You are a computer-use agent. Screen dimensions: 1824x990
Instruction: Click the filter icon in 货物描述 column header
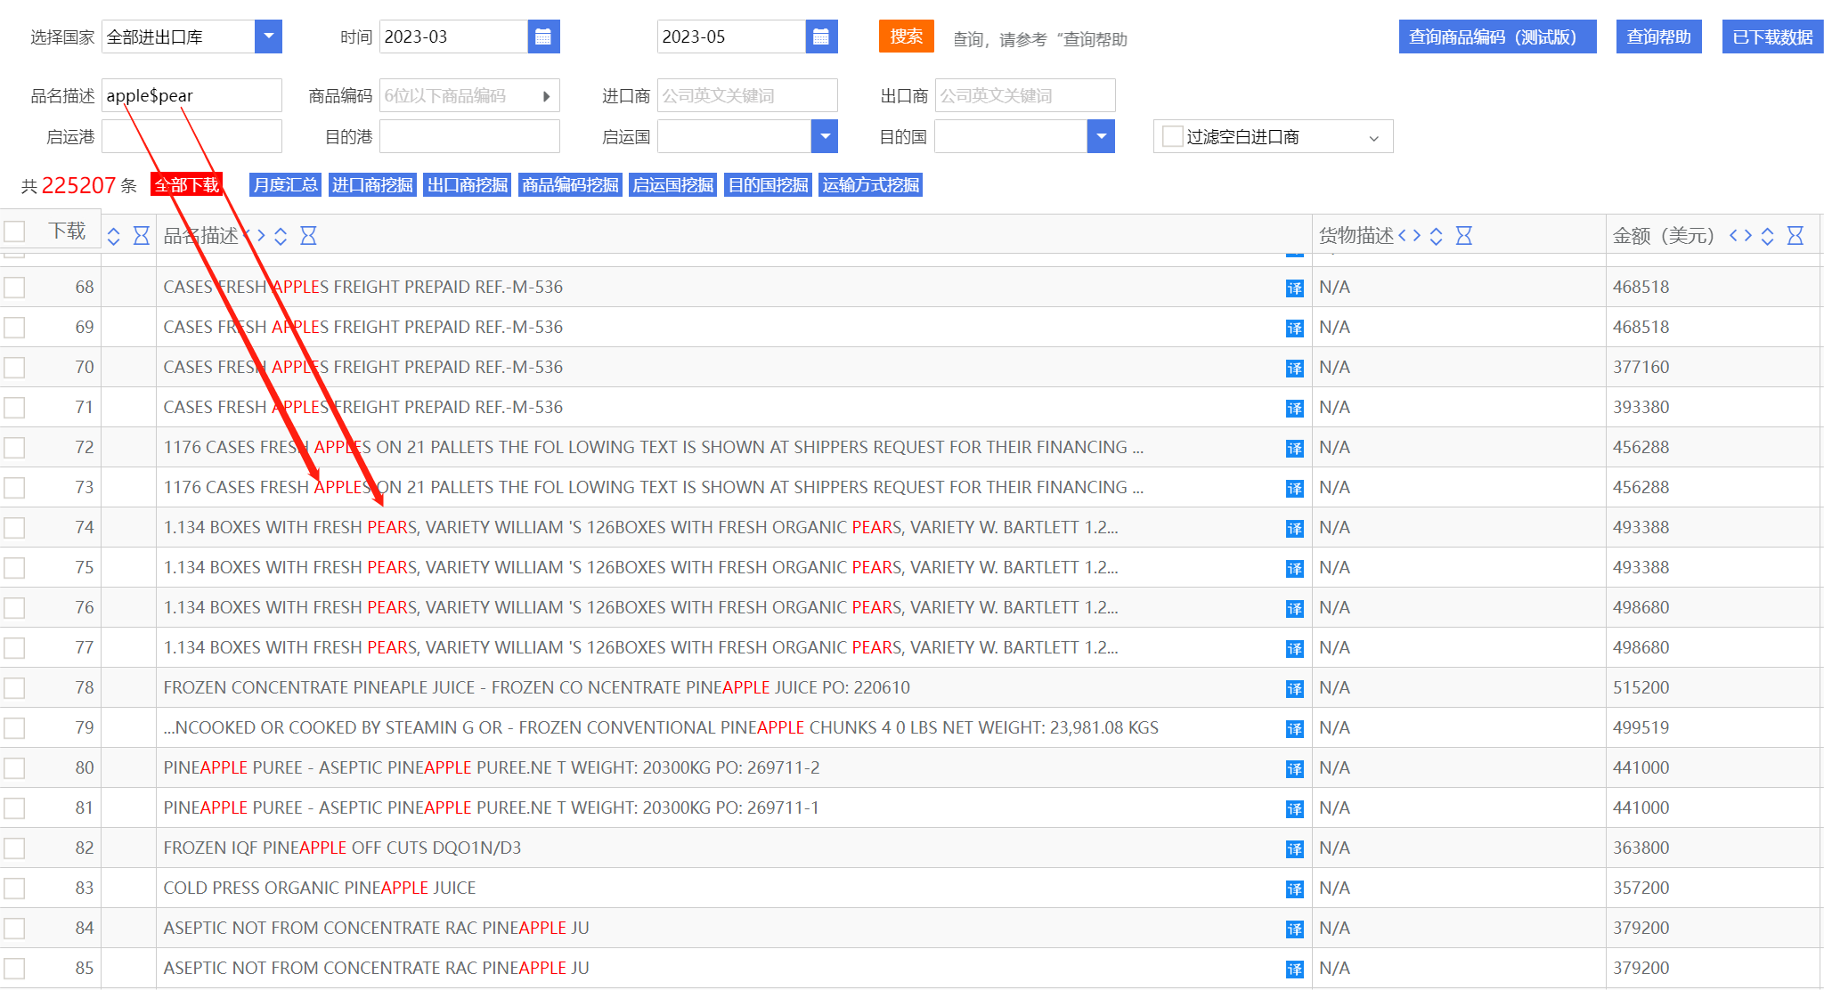click(x=1463, y=236)
